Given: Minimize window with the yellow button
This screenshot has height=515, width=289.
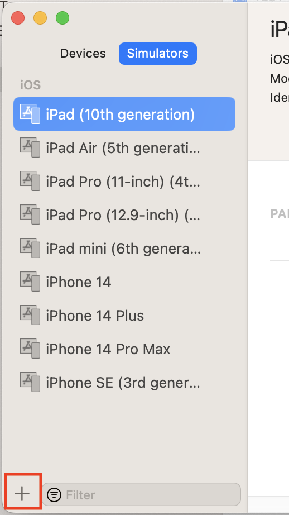Looking at the screenshot, I should point(40,18).
